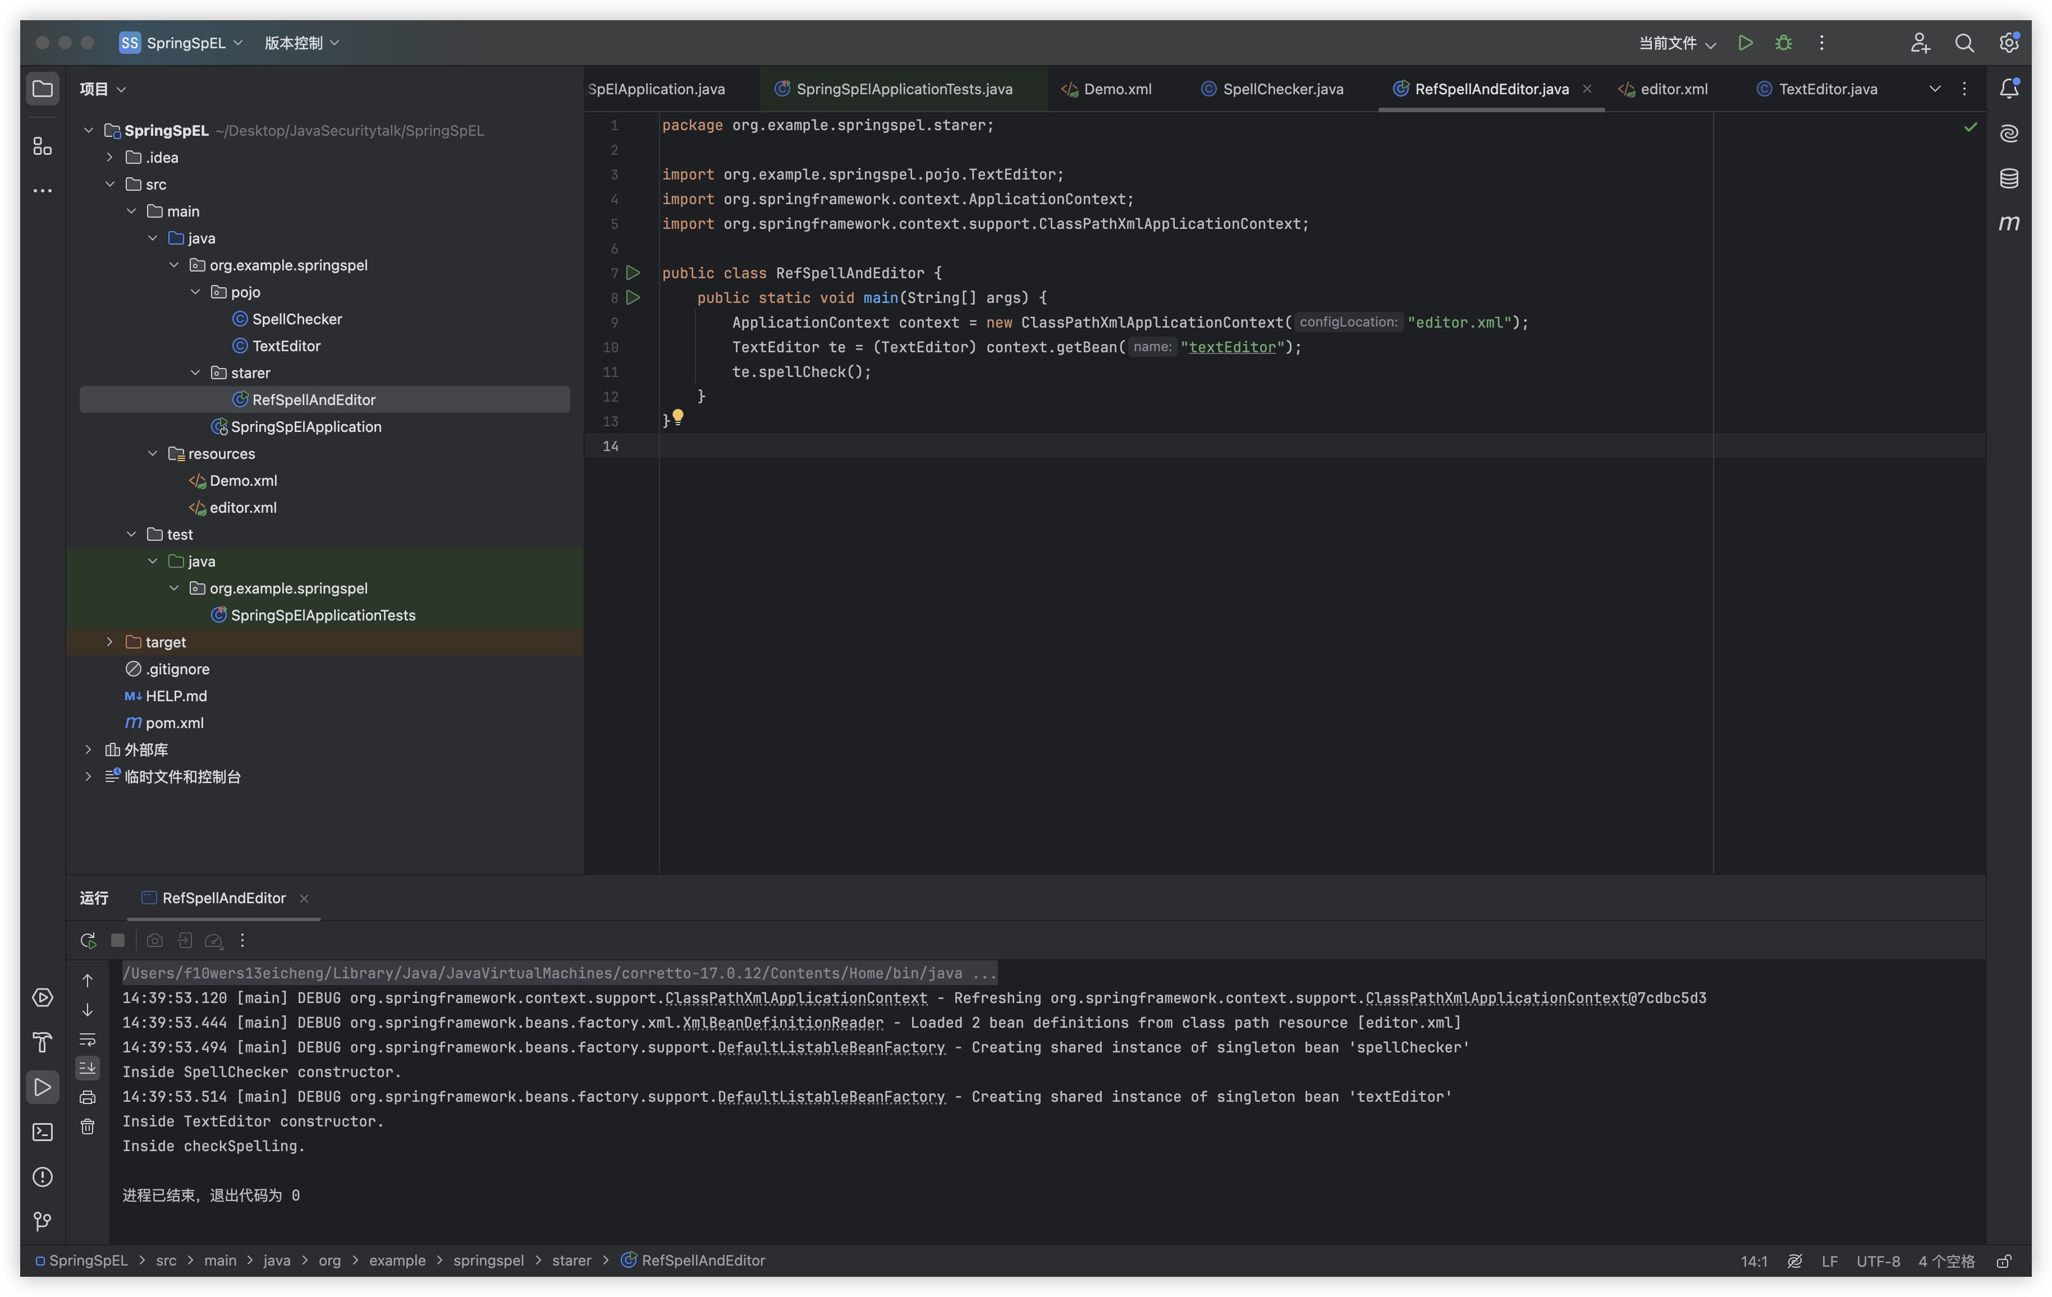The width and height of the screenshot is (2052, 1297).
Task: Switch to SpellChecker.java tab
Action: coord(1272,89)
